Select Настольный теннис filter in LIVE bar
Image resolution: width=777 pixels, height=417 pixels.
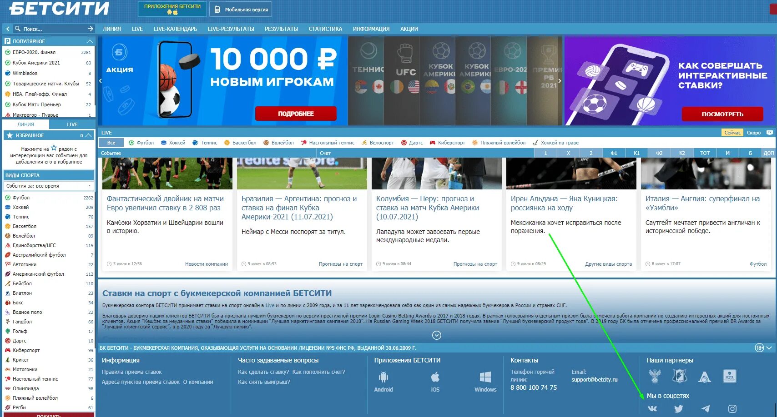328,143
